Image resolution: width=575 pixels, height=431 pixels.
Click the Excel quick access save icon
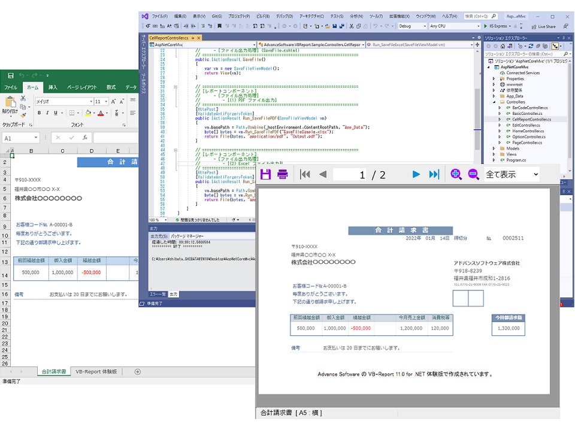click(x=11, y=75)
